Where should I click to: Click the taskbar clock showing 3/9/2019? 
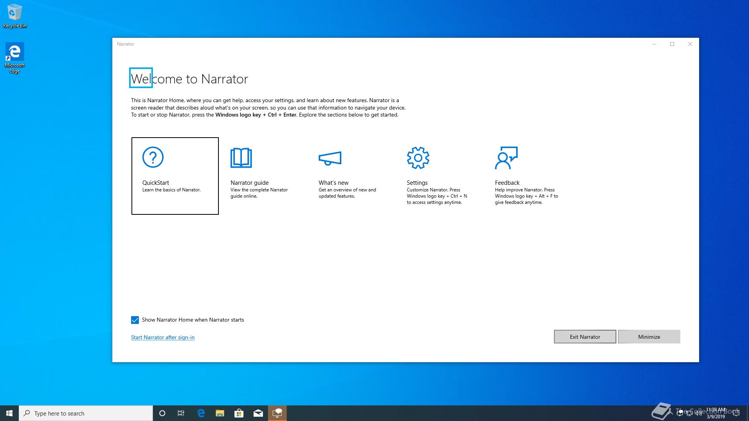pyautogui.click(x=715, y=413)
